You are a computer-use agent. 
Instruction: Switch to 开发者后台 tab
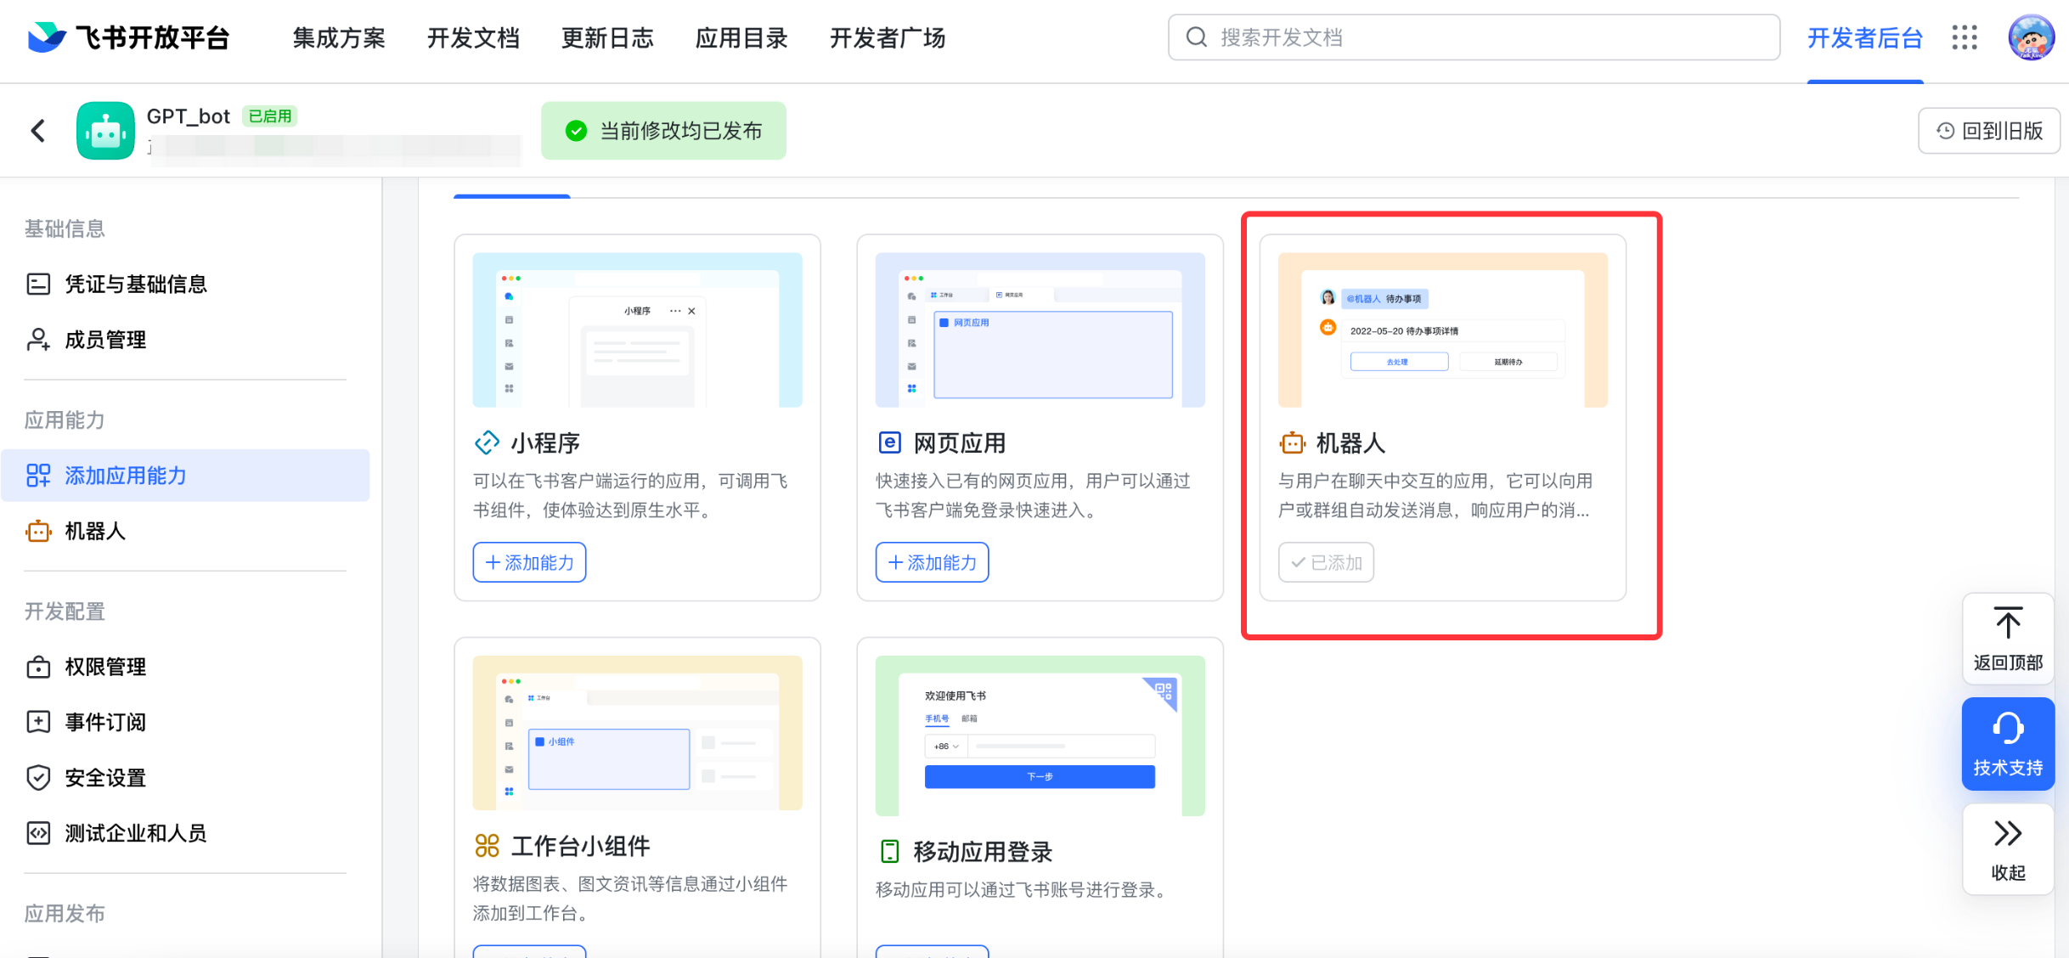[1864, 37]
